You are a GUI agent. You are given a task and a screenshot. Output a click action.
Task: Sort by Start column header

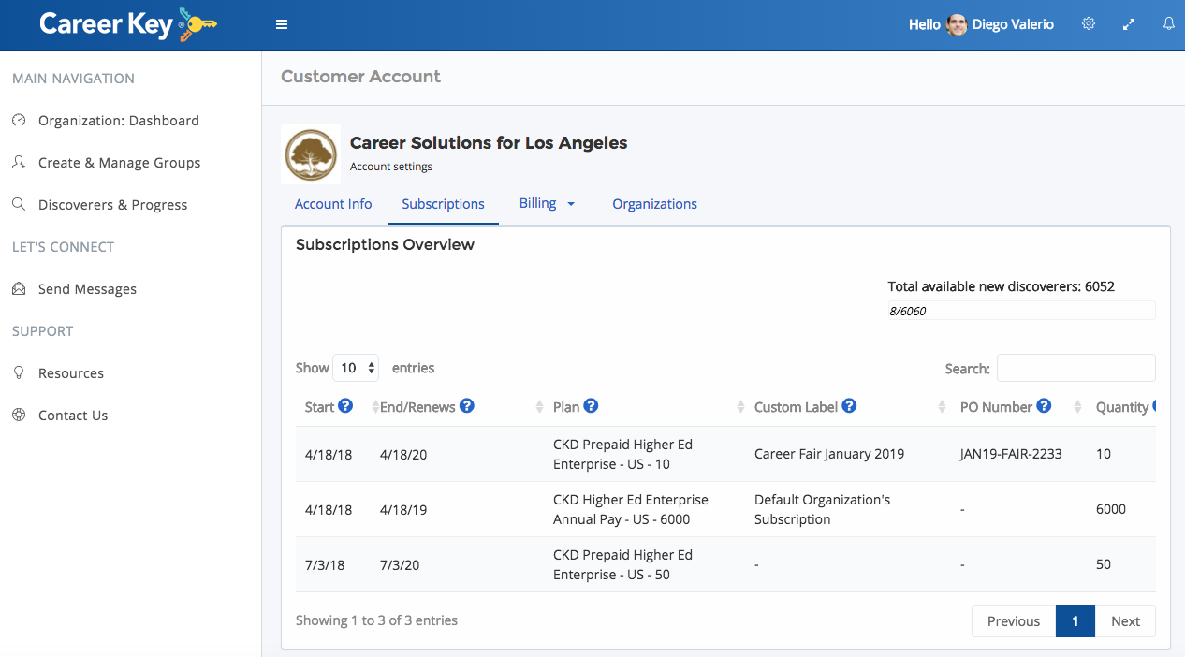320,407
